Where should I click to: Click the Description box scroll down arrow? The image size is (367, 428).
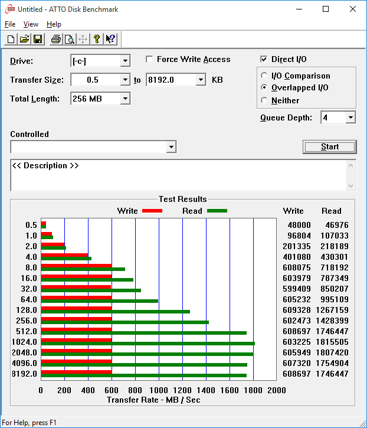click(x=351, y=186)
